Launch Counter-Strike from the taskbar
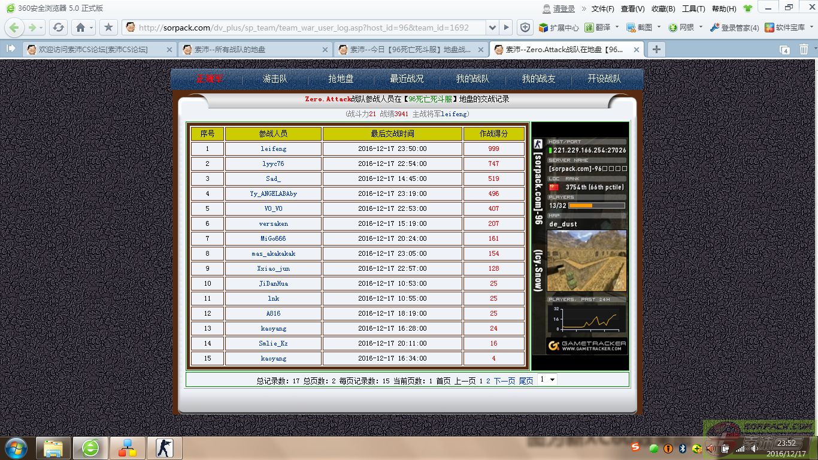Viewport: 818px width, 460px height. tap(165, 447)
